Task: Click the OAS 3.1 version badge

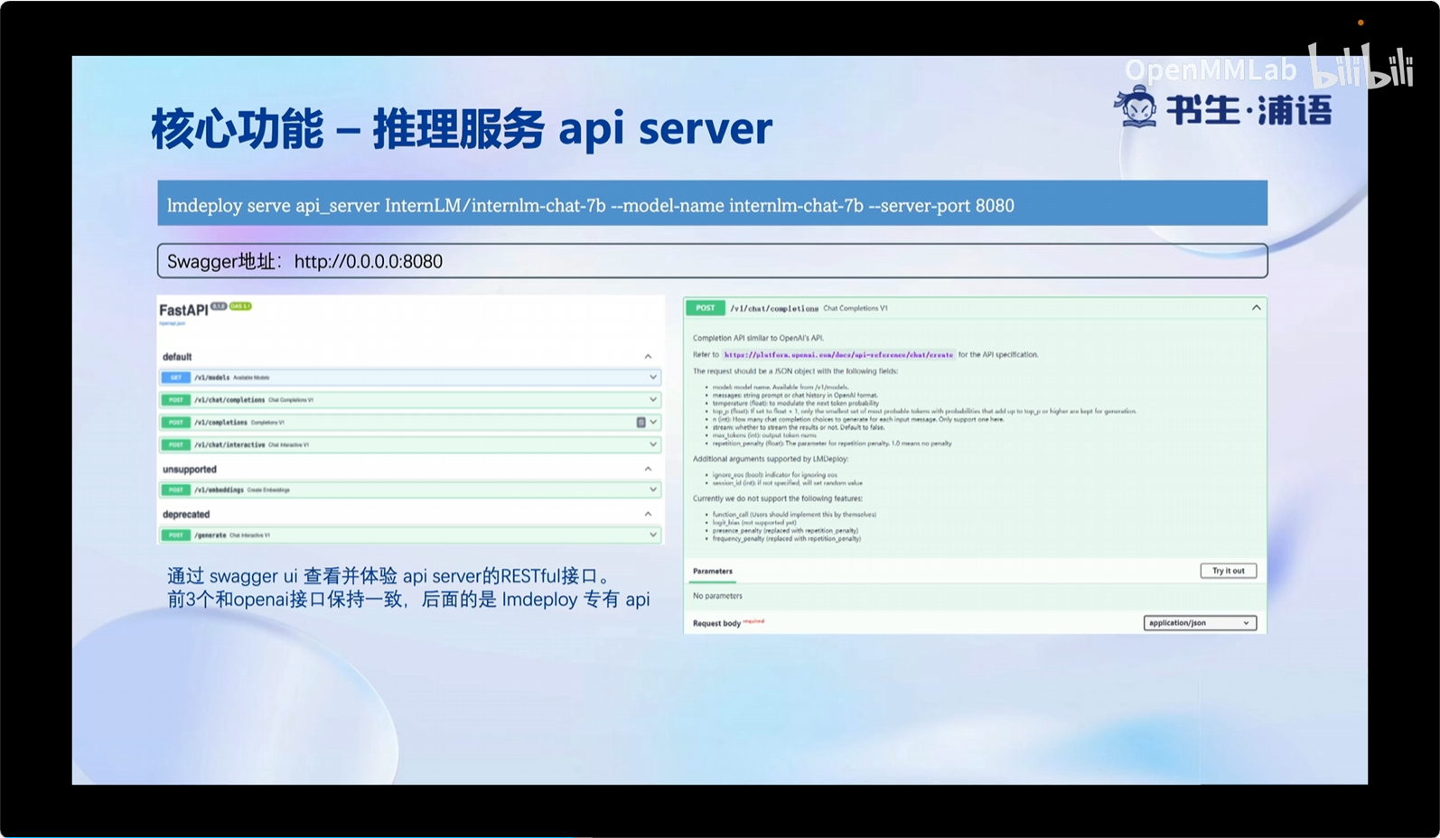Action: 240,306
